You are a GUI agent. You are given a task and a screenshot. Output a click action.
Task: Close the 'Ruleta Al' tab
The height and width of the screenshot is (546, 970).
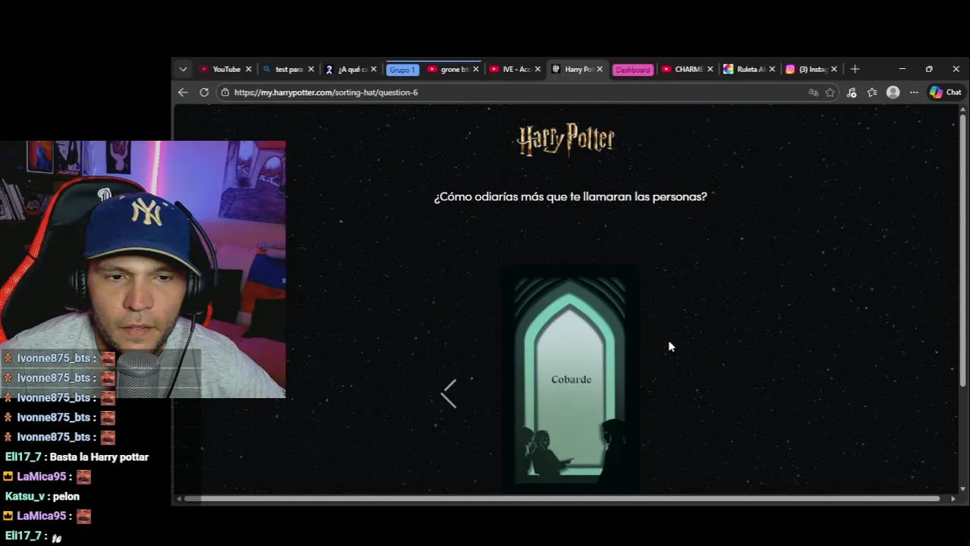click(772, 69)
